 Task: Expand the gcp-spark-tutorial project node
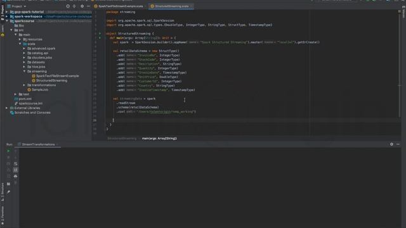point(7,12)
